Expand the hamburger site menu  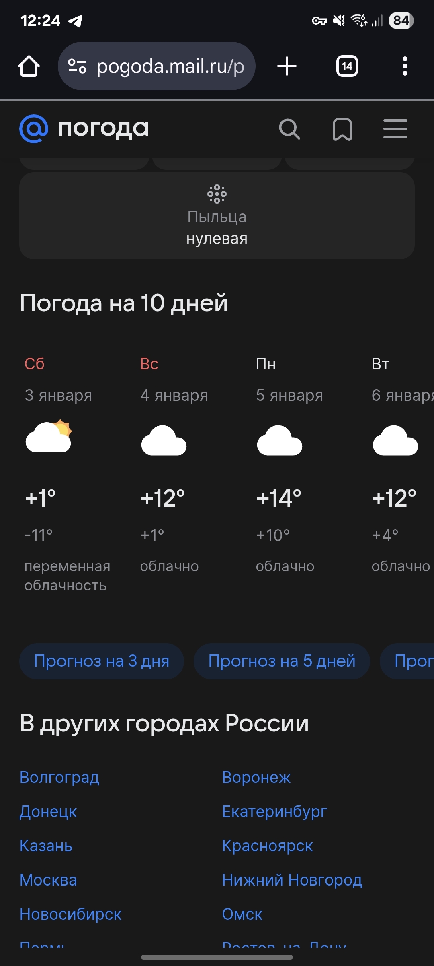[395, 129]
